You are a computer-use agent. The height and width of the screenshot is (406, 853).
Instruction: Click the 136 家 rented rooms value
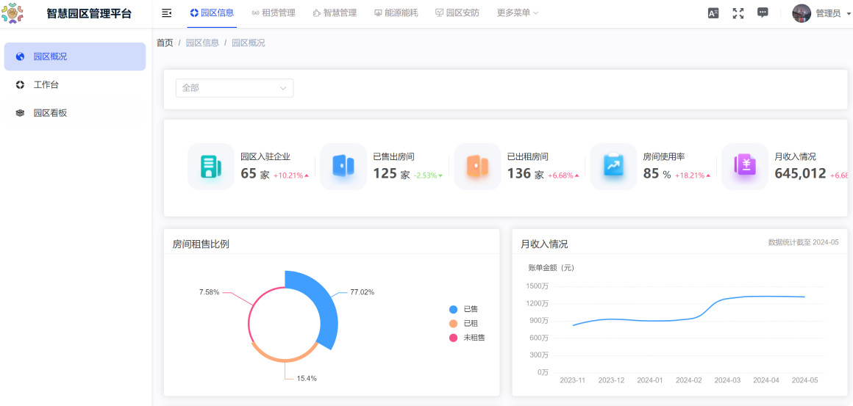point(526,174)
